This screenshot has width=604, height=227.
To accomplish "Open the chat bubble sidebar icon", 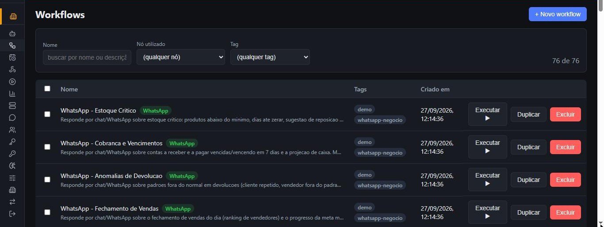I will pos(12,117).
